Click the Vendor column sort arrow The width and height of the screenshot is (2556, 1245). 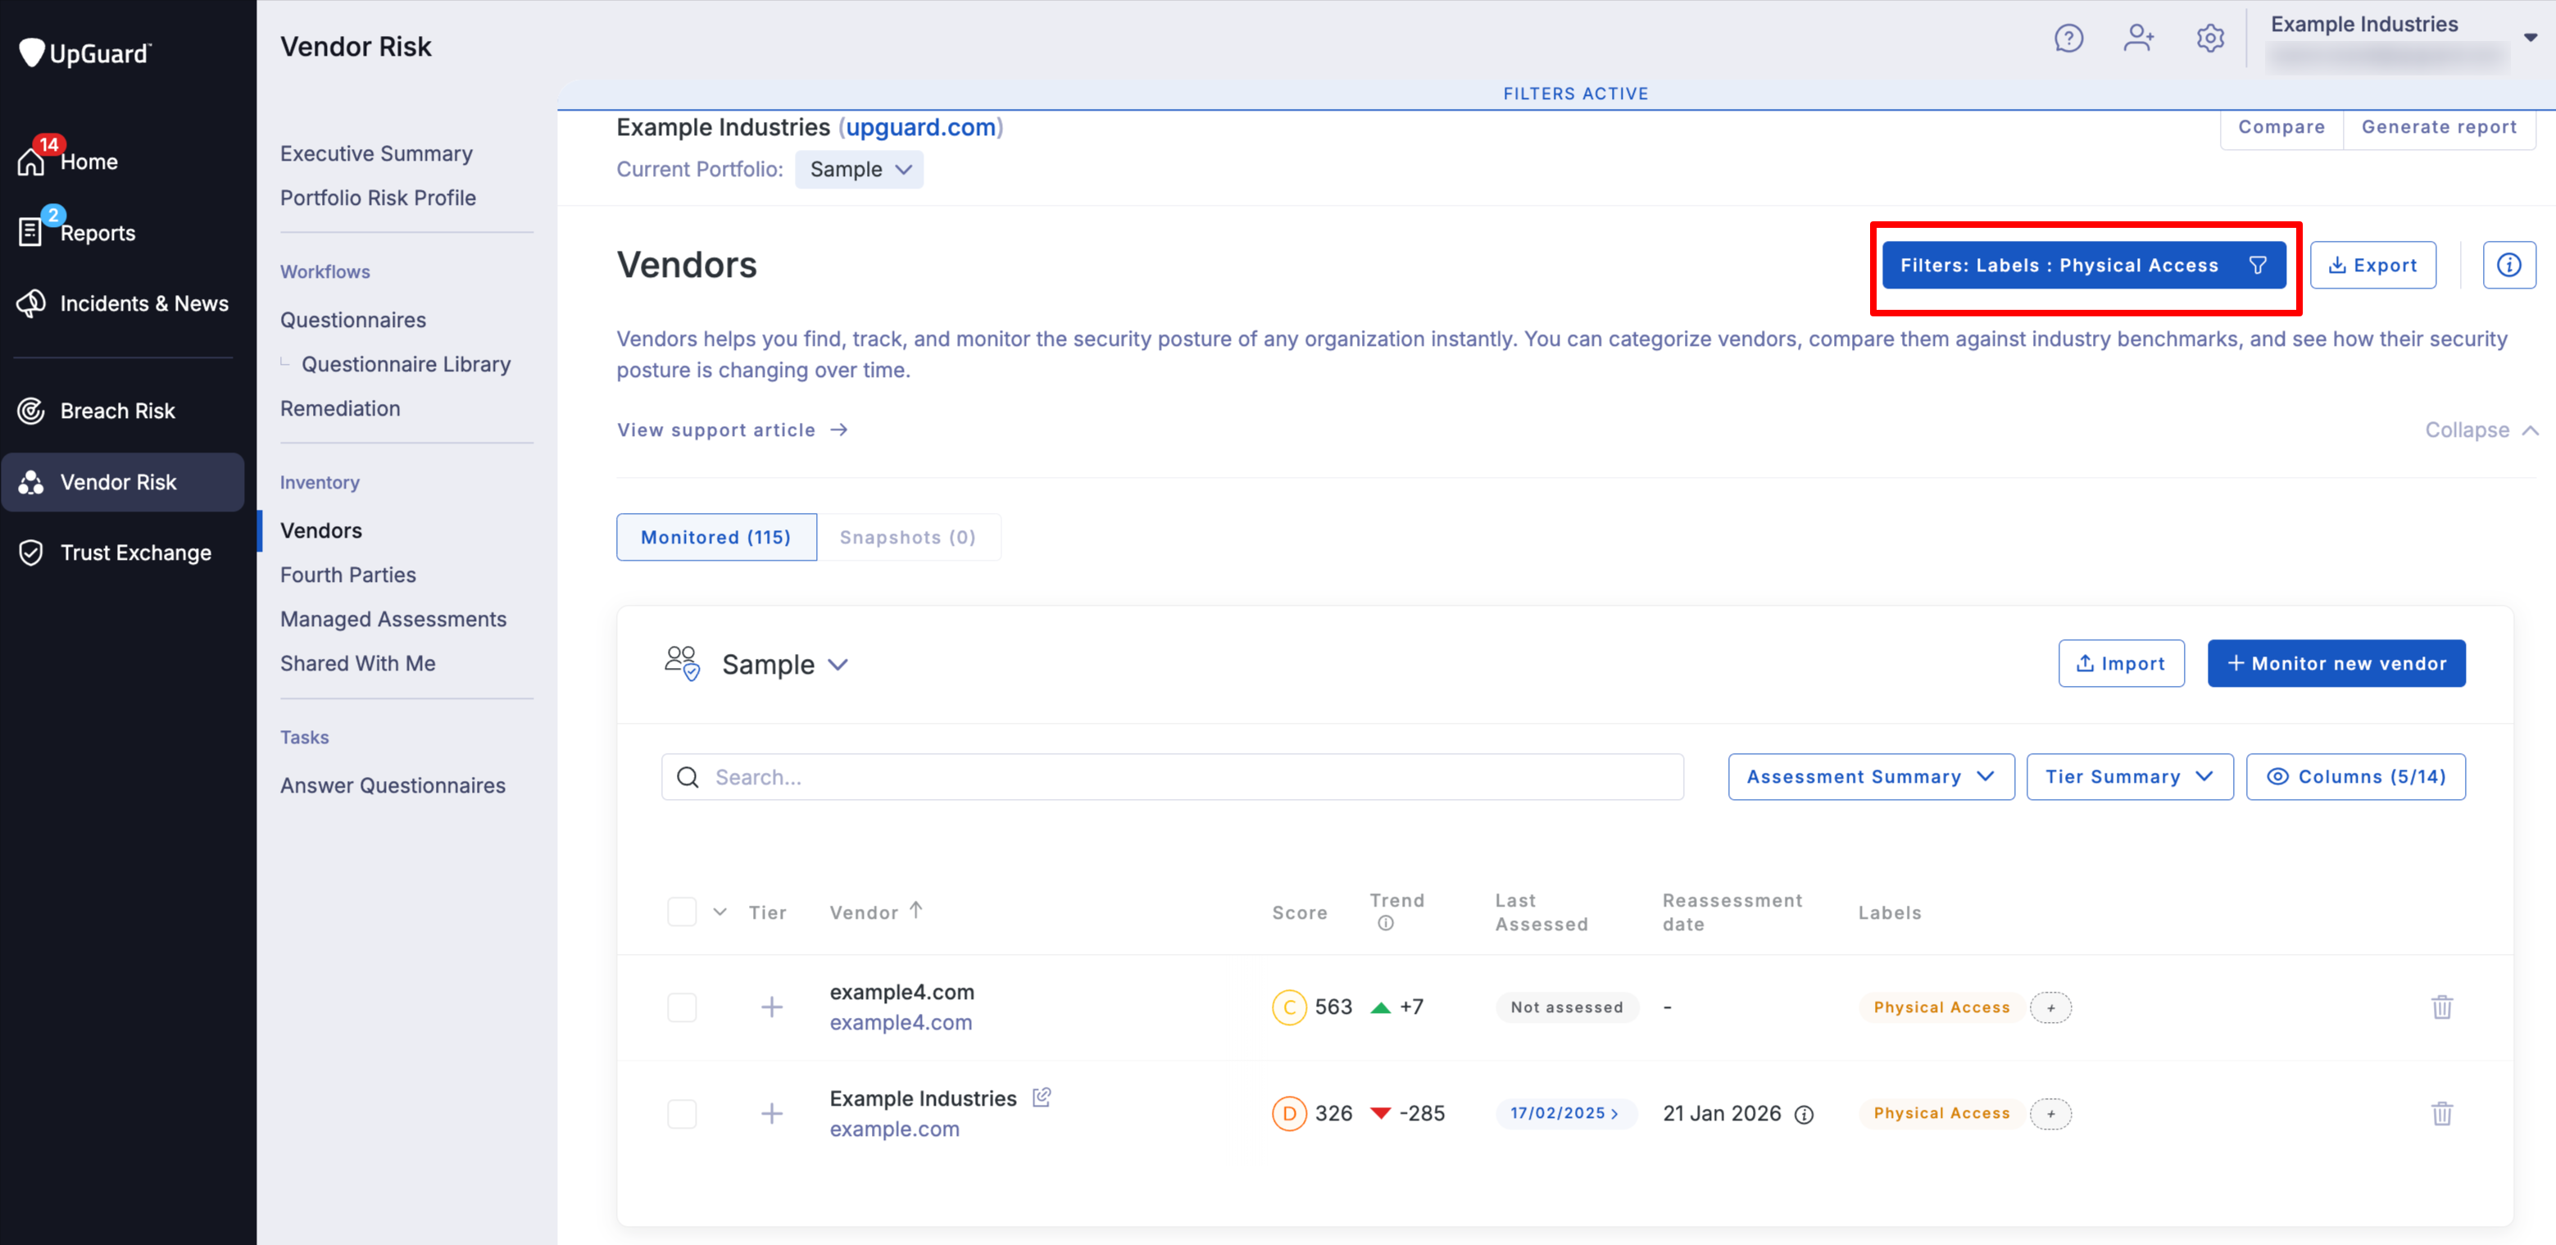click(x=915, y=910)
